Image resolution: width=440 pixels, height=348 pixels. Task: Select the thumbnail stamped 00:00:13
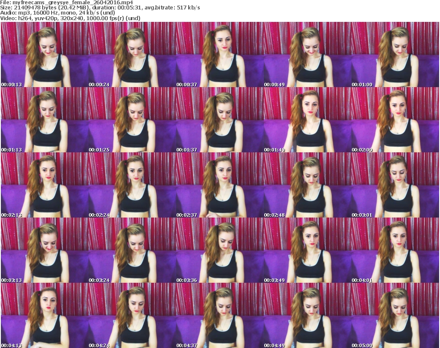click(x=45, y=54)
